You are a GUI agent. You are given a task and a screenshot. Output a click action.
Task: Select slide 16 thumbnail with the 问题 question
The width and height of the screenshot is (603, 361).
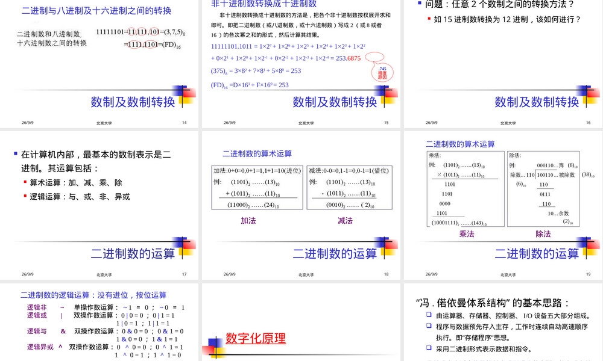tap(504, 63)
